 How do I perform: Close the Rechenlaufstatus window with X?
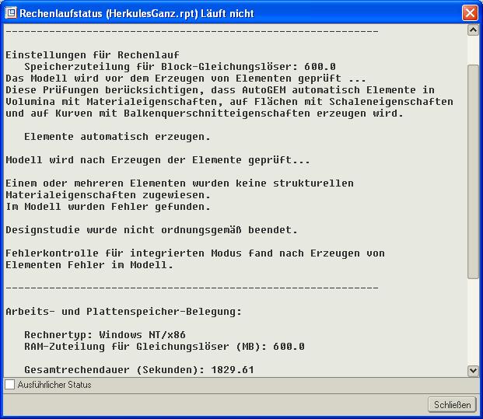470,13
